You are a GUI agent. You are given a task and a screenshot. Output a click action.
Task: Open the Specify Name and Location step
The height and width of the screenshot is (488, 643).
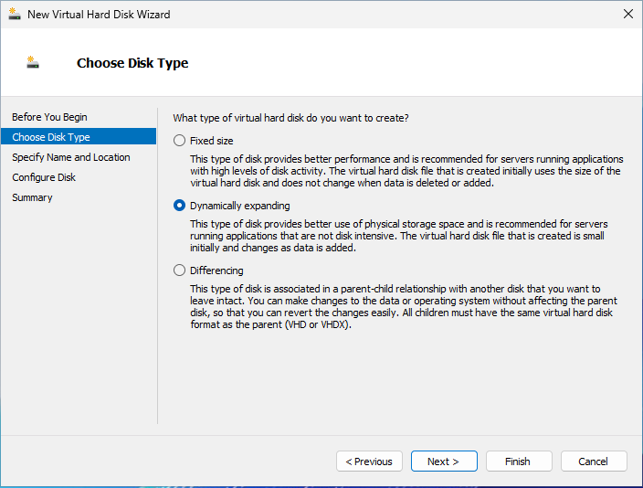(70, 157)
